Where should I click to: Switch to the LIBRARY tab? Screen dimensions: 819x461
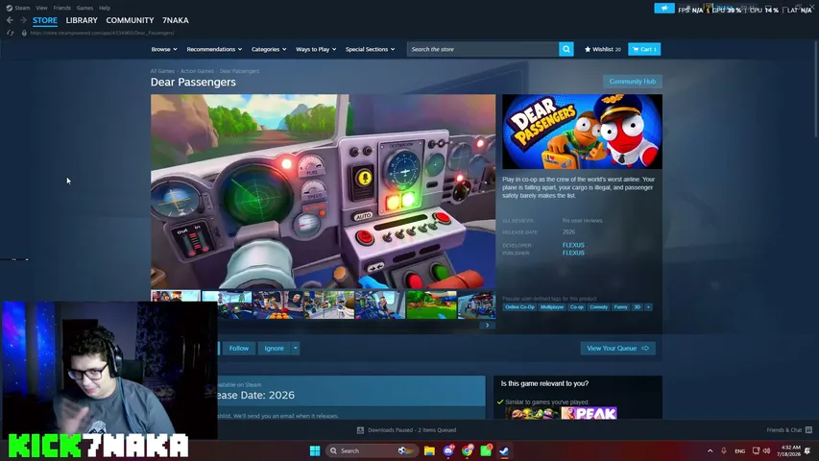[x=82, y=20]
